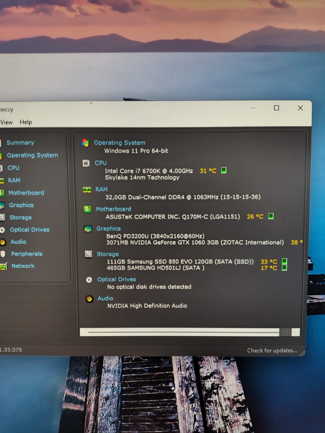This screenshot has height=433, width=325.
Task: Select Peripherals in the sidebar
Action: 27,254
